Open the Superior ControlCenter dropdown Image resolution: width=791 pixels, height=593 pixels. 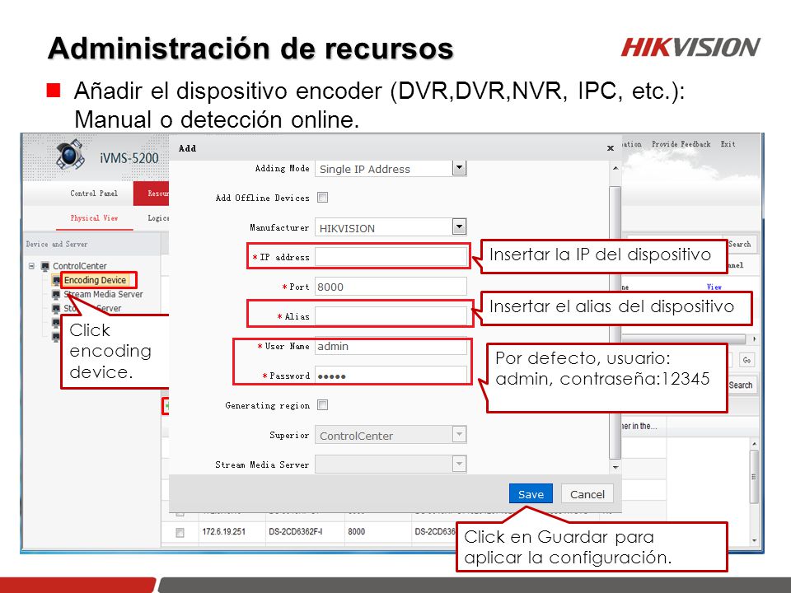[x=459, y=435]
